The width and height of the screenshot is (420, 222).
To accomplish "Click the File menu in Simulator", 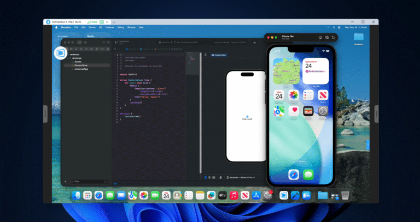I will [76, 27].
